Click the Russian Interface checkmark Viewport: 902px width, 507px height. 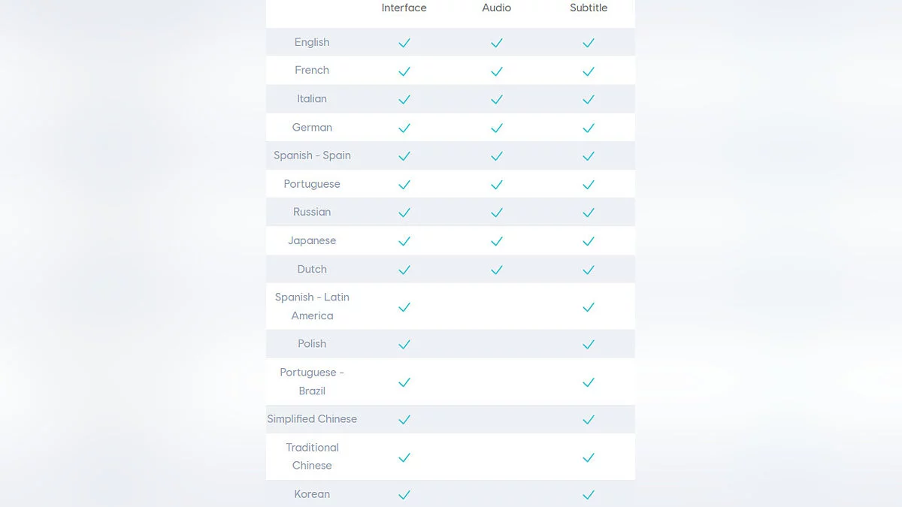tap(404, 213)
